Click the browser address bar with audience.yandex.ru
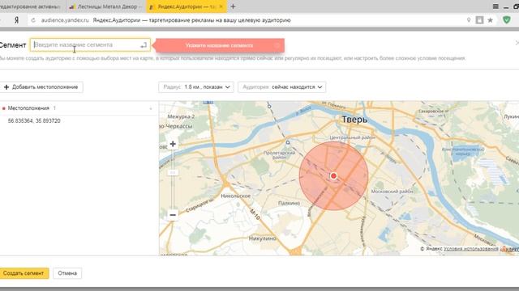Screen dimensions: 519x291 click(245, 20)
